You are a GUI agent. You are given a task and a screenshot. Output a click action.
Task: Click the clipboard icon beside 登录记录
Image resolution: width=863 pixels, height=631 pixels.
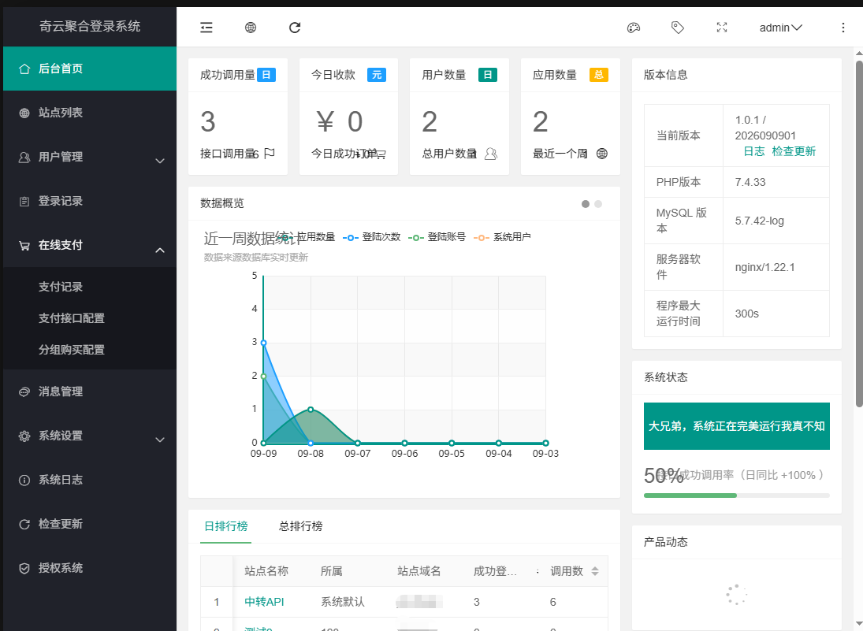(x=24, y=202)
